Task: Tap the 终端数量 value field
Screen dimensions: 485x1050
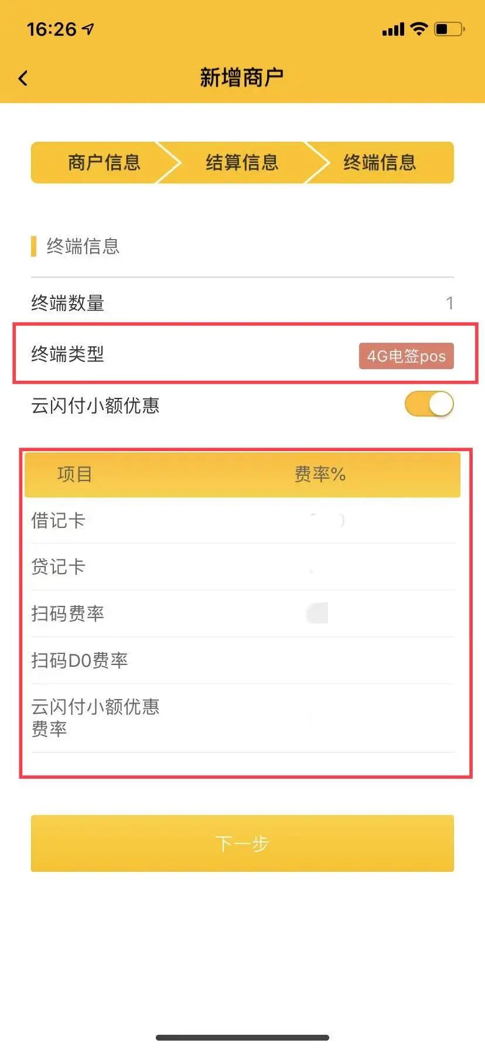Action: pyautogui.click(x=450, y=304)
